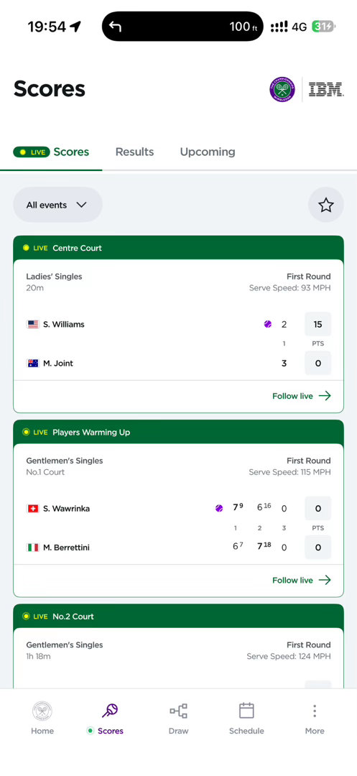
Task: Open Schedule calendar in bottom navigation
Action: pyautogui.click(x=246, y=718)
